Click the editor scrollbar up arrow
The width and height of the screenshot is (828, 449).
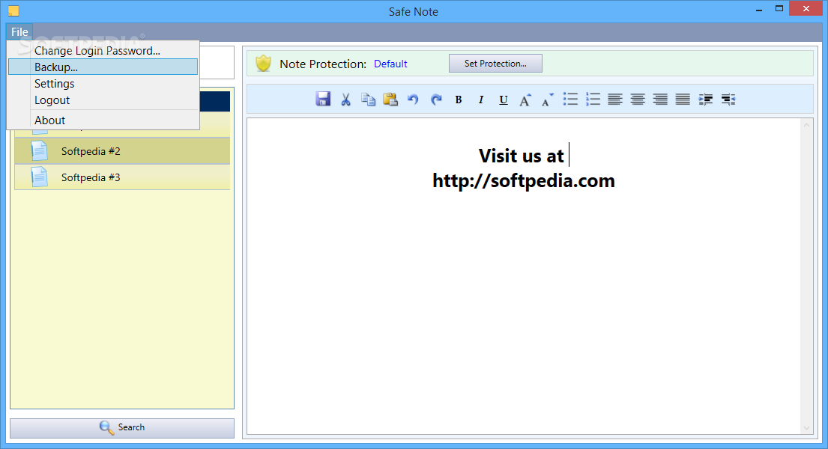point(806,125)
